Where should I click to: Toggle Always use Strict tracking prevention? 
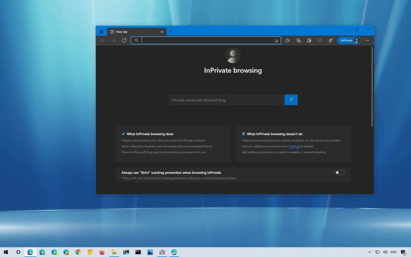340,172
